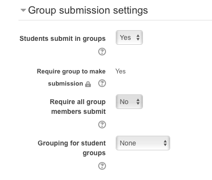Open the Grouping for student groups dropdown

[143, 143]
